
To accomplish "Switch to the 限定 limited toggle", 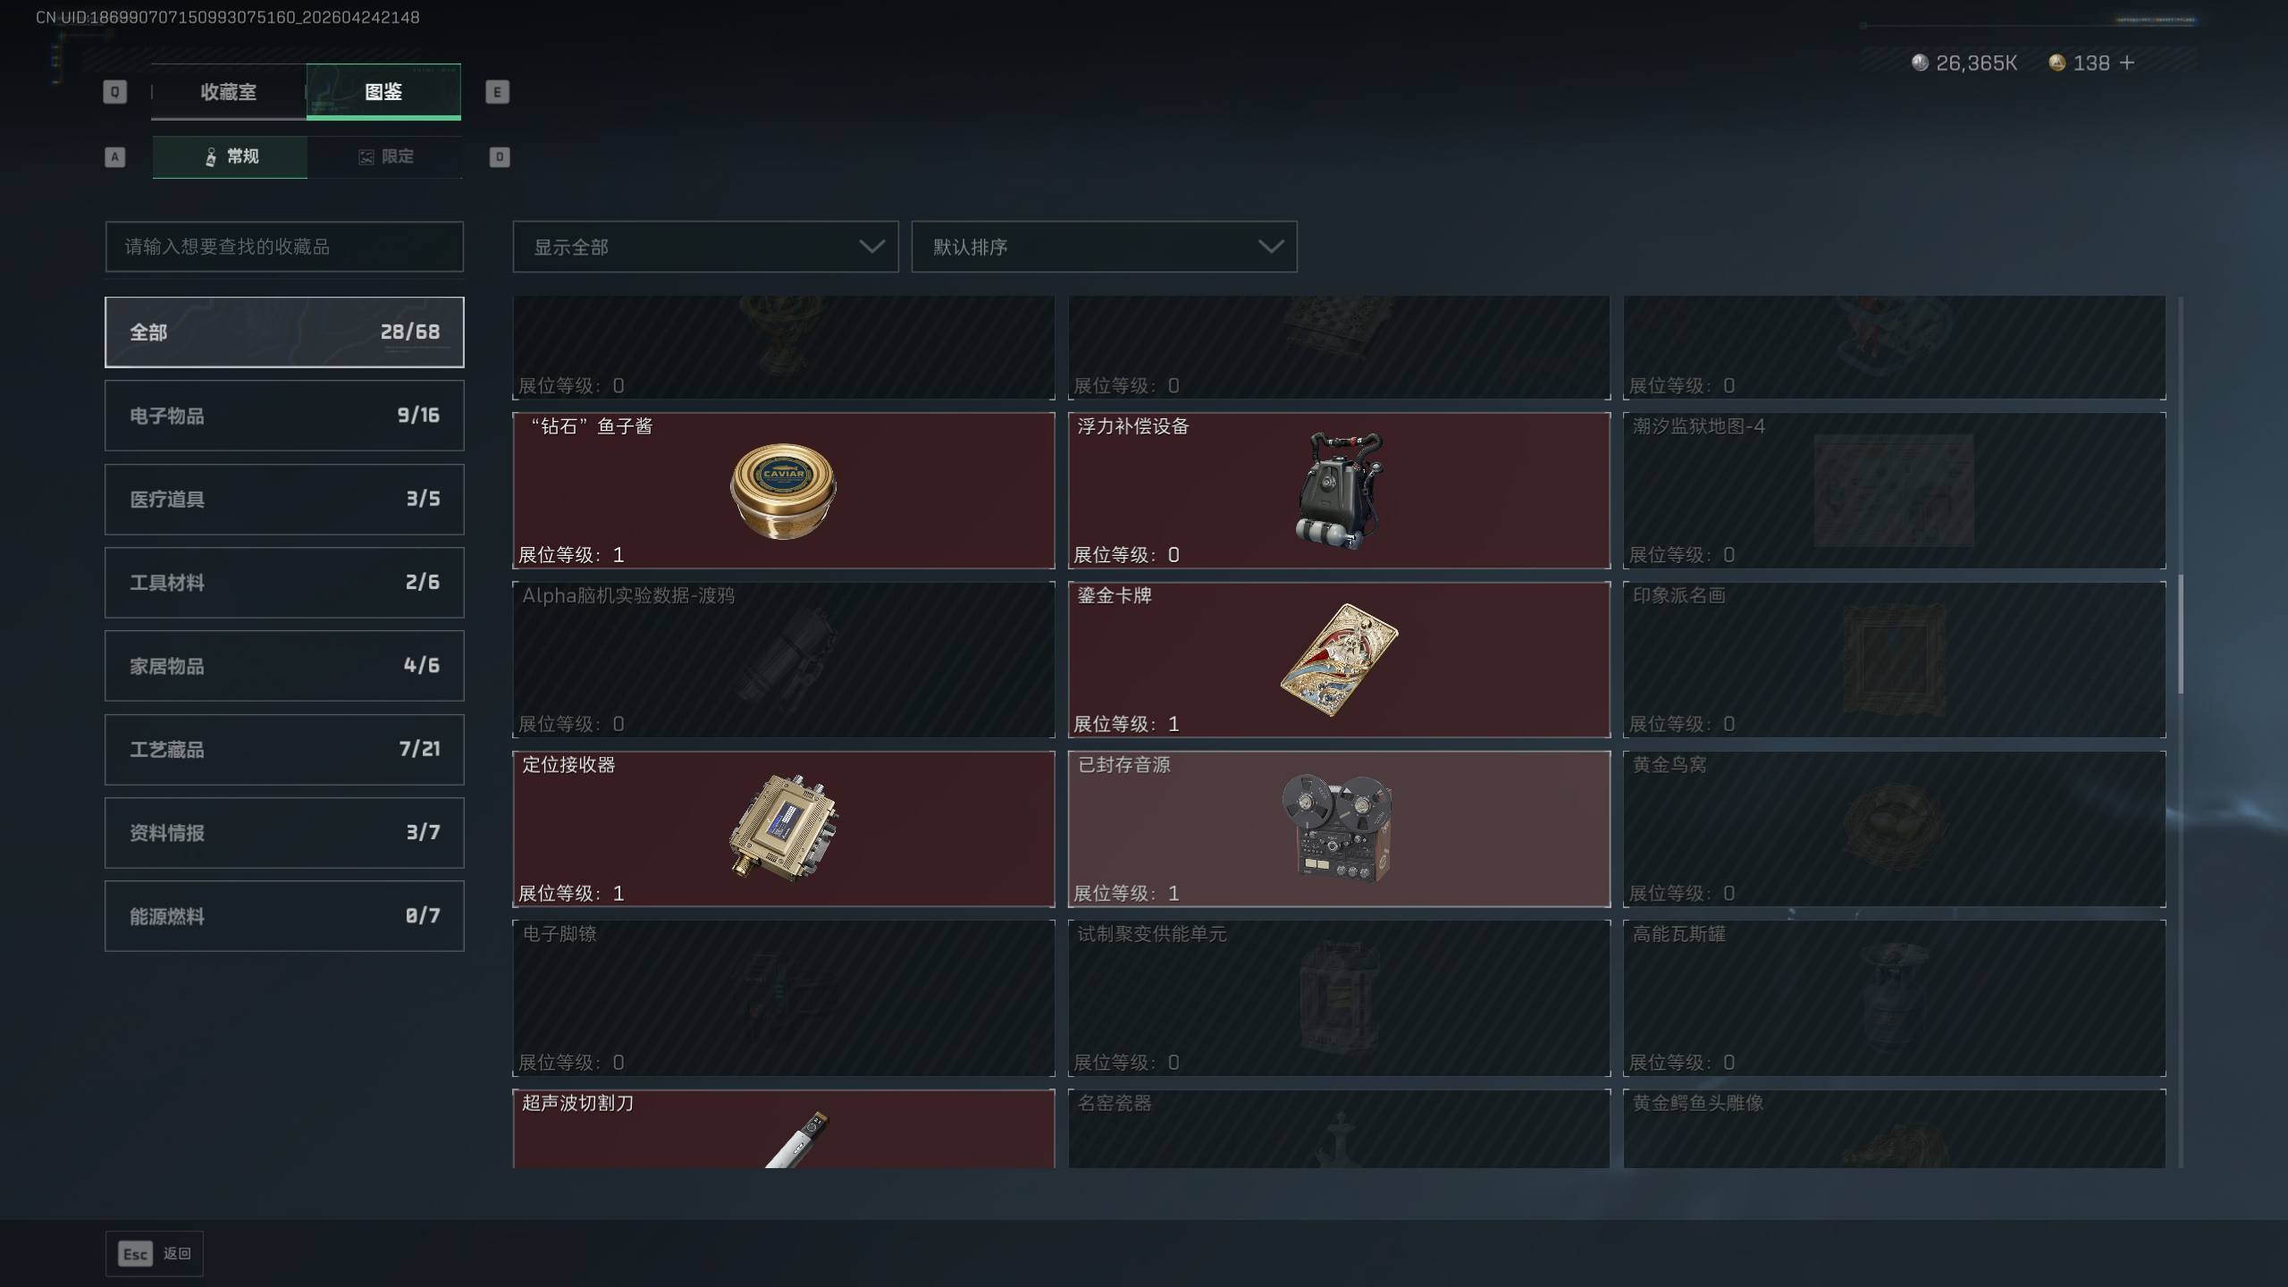I will (x=385, y=157).
